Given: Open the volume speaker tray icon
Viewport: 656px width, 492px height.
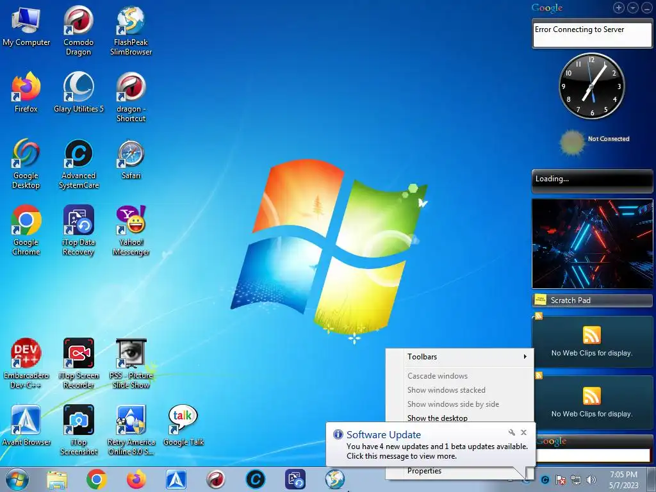Looking at the screenshot, I should pos(591,480).
